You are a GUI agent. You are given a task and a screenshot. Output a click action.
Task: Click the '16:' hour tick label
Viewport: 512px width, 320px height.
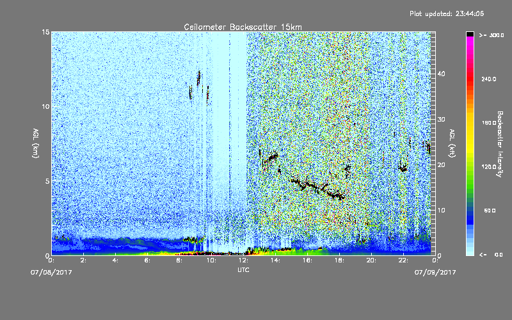tap(307, 260)
